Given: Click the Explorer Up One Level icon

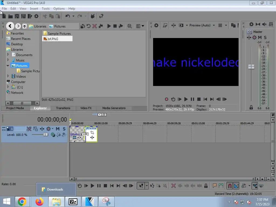Looking at the screenshot, I should click(82, 26).
